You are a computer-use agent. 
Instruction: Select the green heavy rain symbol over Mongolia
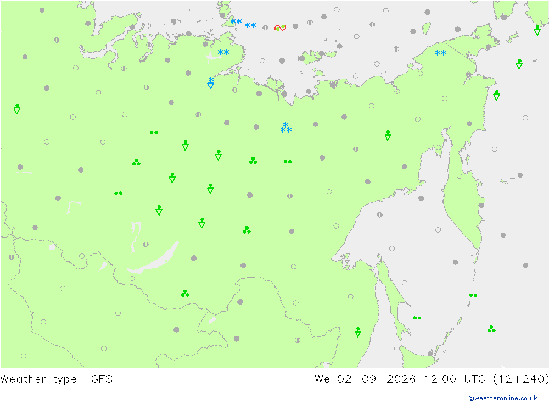click(185, 294)
